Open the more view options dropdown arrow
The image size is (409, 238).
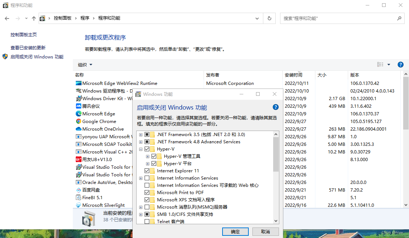(389, 65)
